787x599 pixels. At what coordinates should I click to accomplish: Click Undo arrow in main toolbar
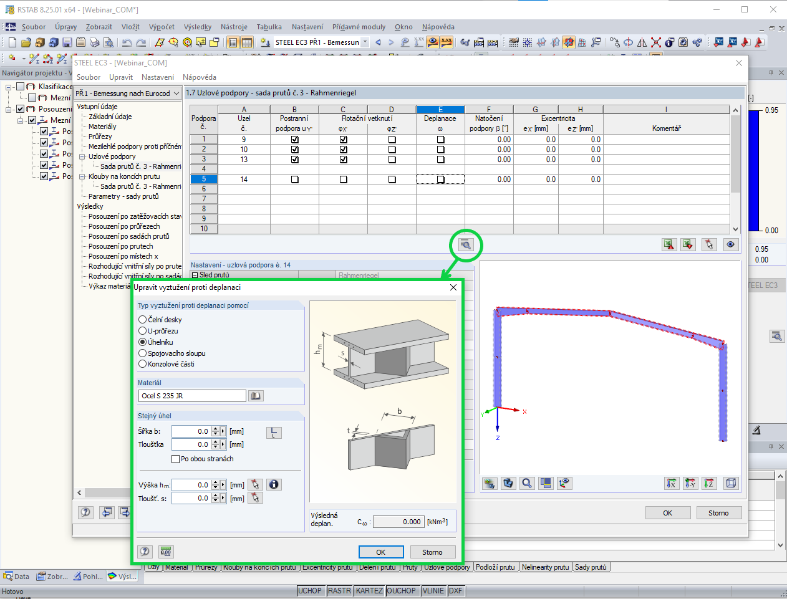(x=127, y=42)
